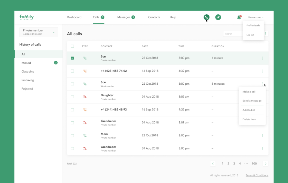Go to the next page arrow

266,163
